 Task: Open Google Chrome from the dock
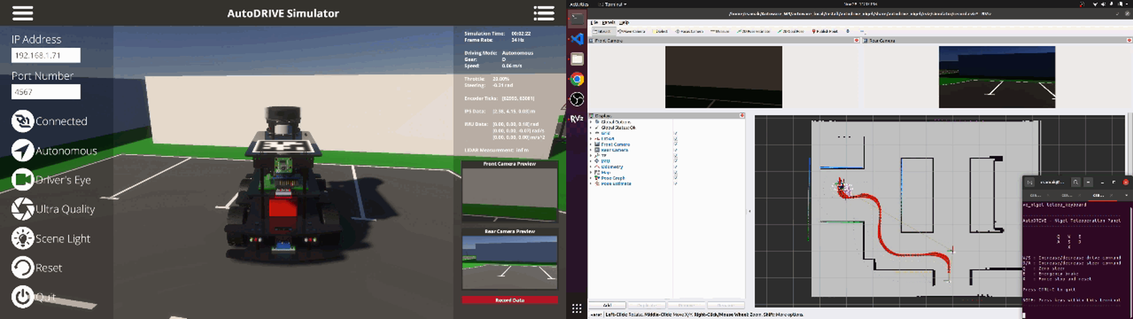pyautogui.click(x=577, y=79)
